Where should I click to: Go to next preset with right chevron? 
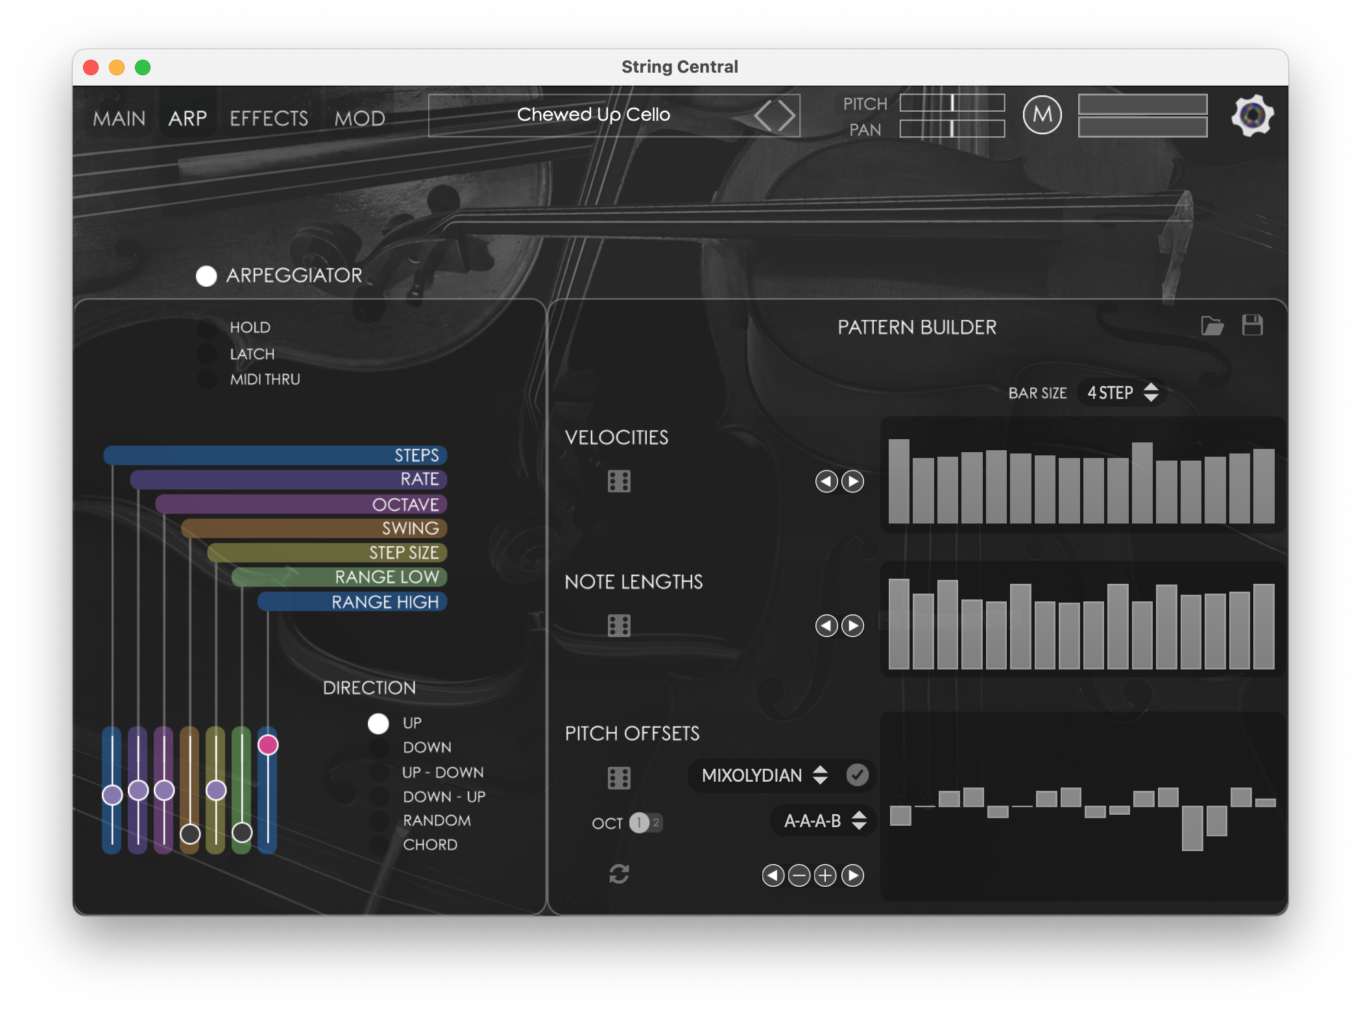click(x=787, y=116)
